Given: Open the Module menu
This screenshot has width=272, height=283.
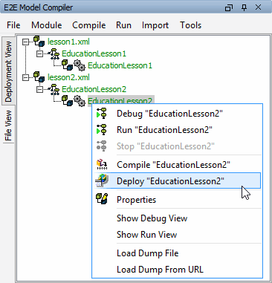Looking at the screenshot, I should (x=47, y=25).
